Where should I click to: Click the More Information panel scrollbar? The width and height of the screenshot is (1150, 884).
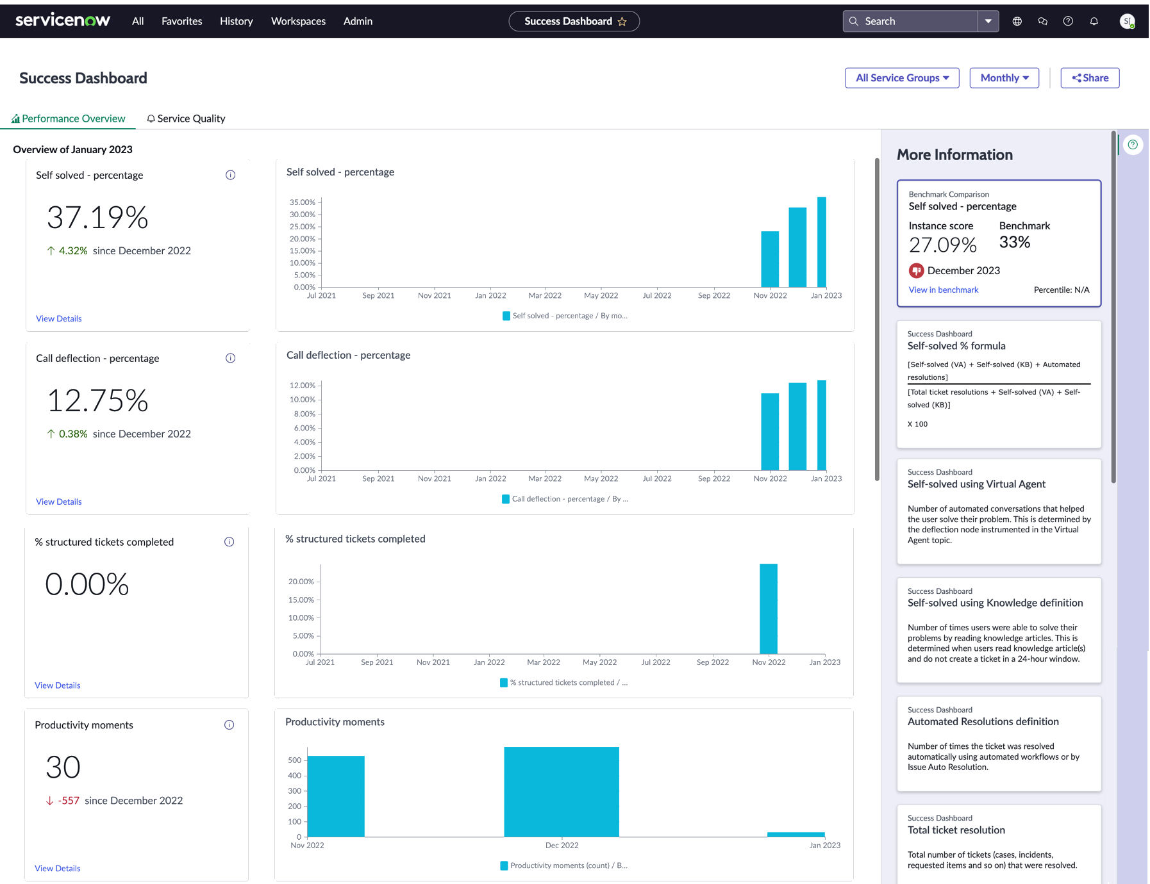tap(1113, 307)
